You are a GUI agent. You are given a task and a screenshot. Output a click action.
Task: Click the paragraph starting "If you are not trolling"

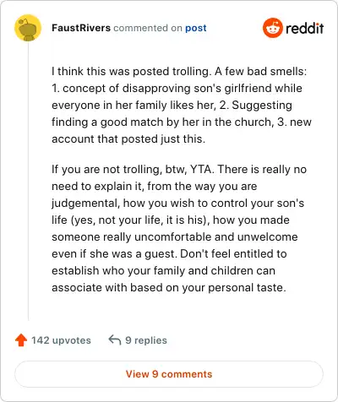179,228
